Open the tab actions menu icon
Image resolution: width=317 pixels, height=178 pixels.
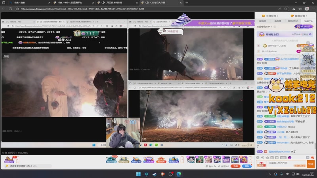4,3
